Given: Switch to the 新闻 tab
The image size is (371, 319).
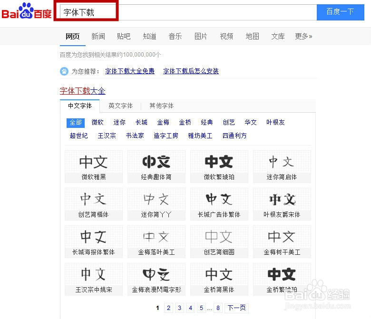Looking at the screenshot, I should pyautogui.click(x=98, y=36).
